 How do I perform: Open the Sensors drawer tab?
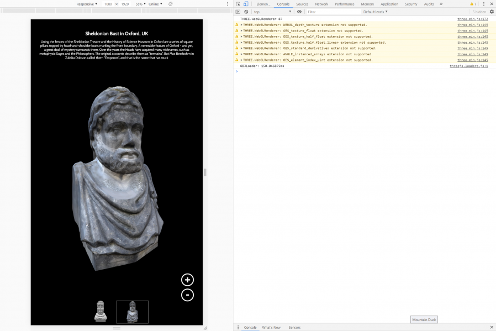pyautogui.click(x=294, y=327)
